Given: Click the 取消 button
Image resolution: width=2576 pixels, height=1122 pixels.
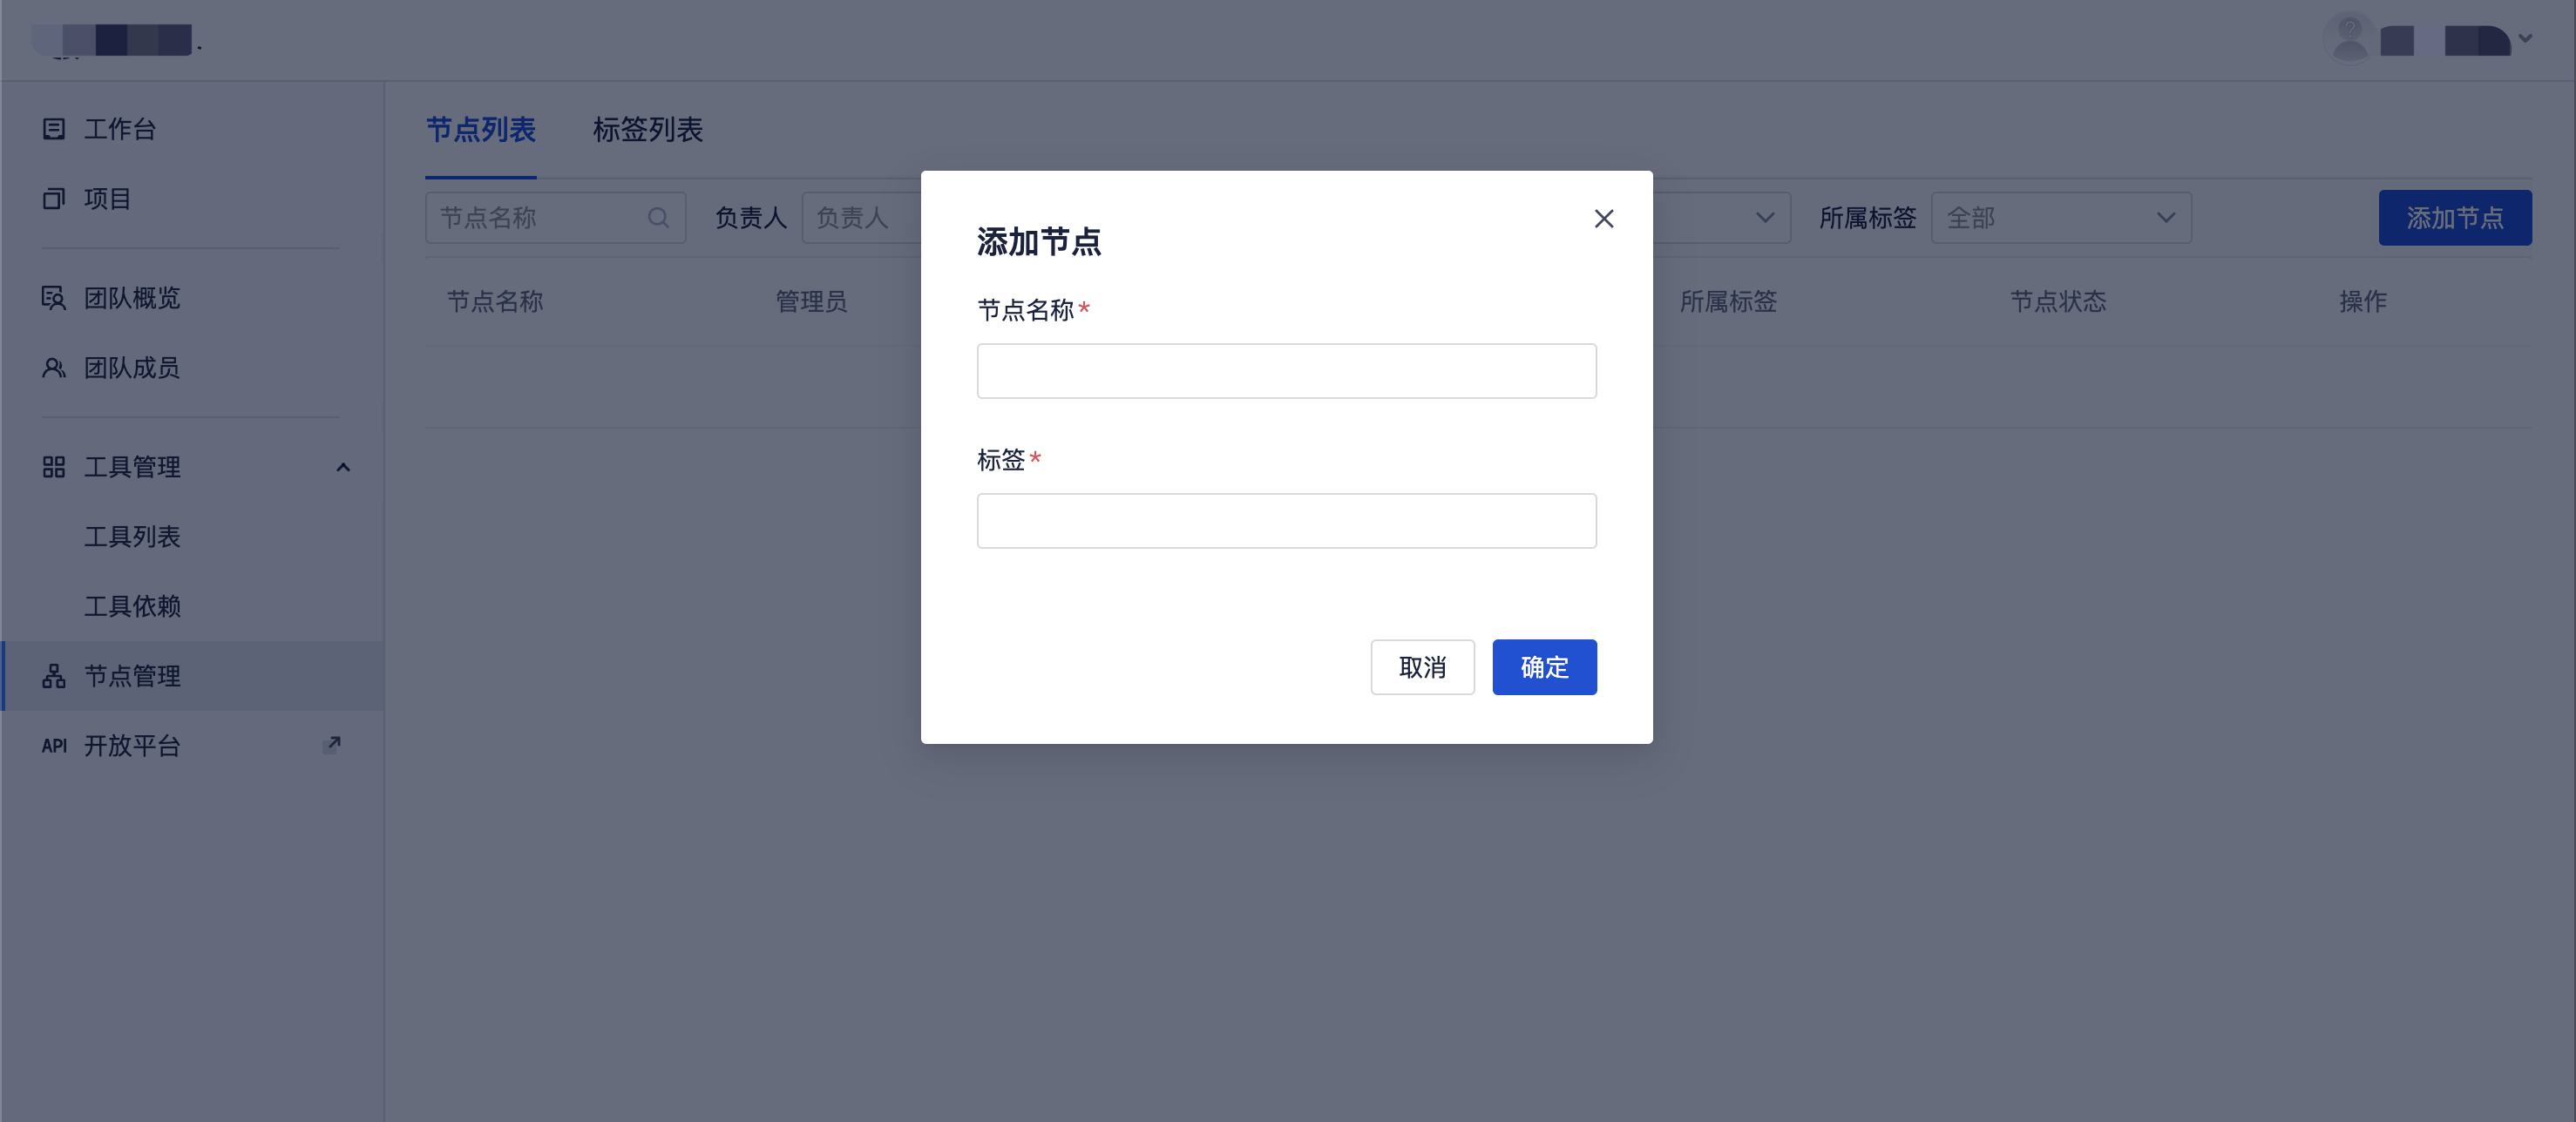Looking at the screenshot, I should click(x=1422, y=667).
